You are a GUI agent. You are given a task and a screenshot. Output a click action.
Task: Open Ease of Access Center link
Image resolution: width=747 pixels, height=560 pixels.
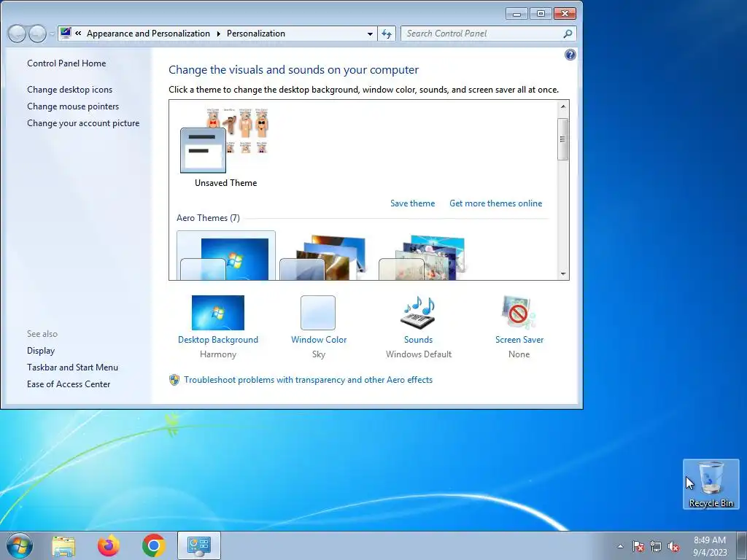point(69,384)
